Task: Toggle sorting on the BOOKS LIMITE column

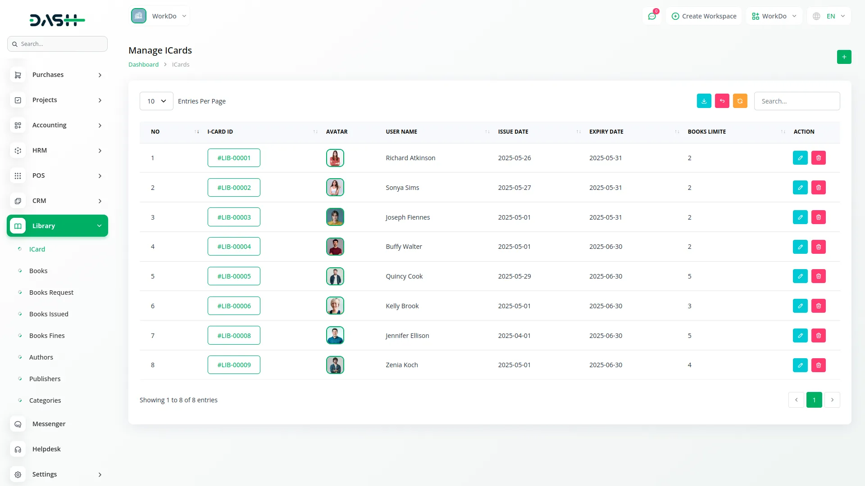Action: 782,131
